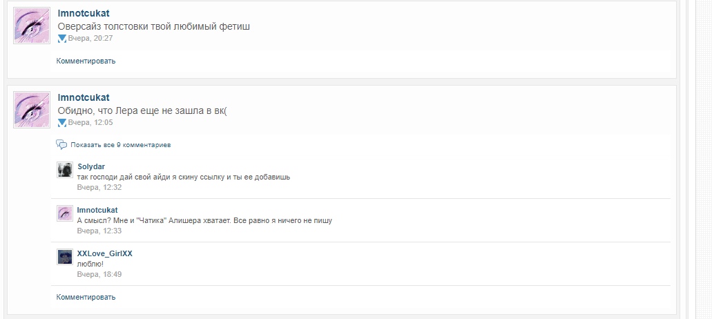Open Imnotcukat profile from first post
Image resolution: width=712 pixels, height=319 pixels.
[84, 13]
